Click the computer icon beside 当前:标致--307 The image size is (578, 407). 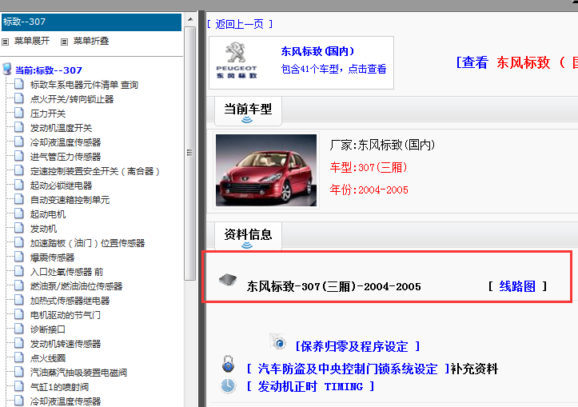click(x=6, y=69)
